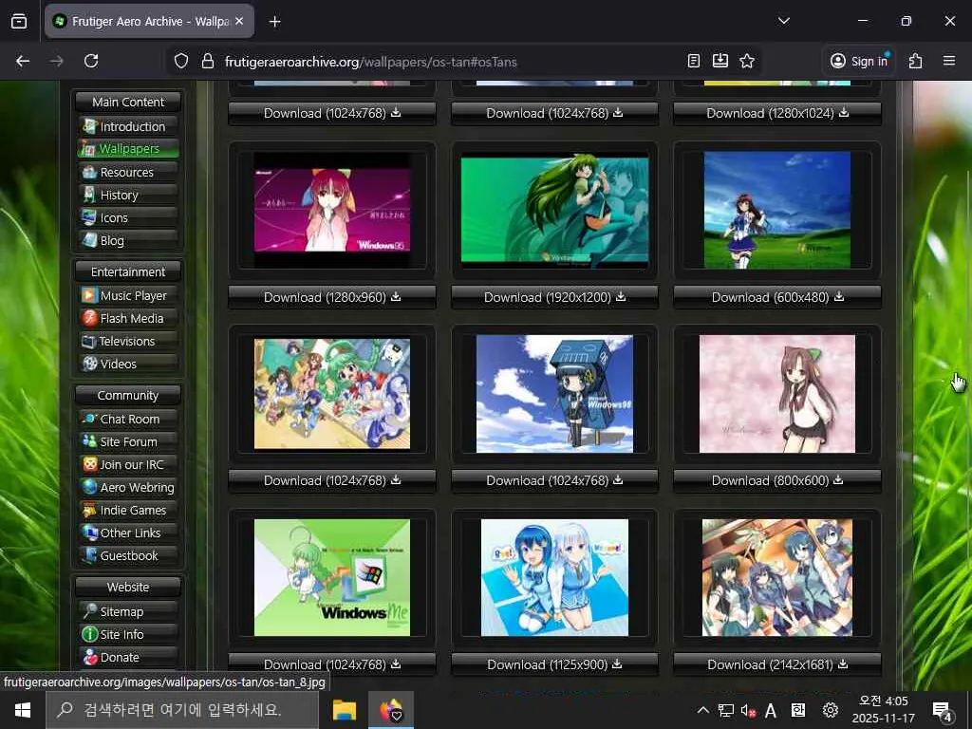Screen dimensions: 972x729
Task: Click the Join our IRC icon
Action: coord(89,464)
